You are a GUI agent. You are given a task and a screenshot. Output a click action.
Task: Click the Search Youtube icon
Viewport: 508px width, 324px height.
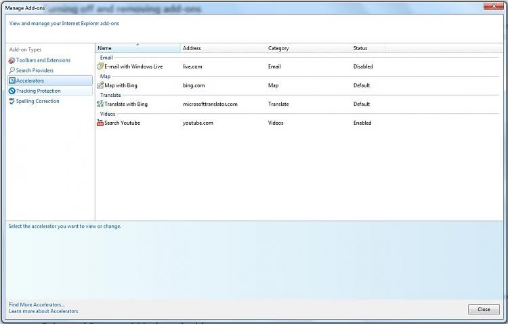(100, 123)
